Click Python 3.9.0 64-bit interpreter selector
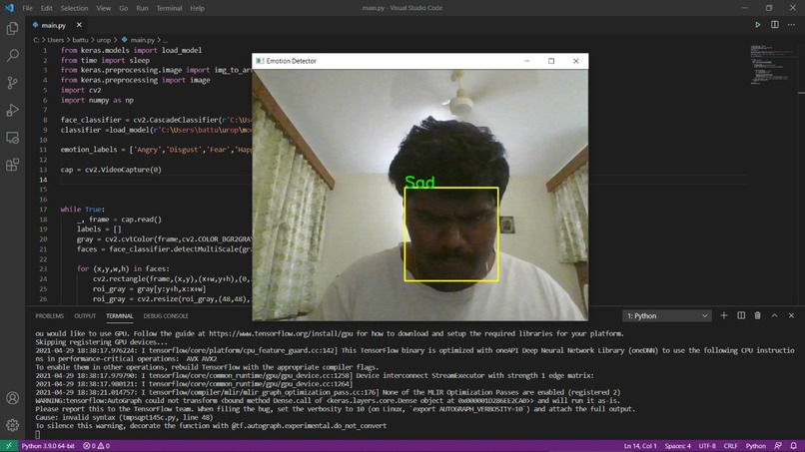Screen dimensions: 805x452 point(48,446)
